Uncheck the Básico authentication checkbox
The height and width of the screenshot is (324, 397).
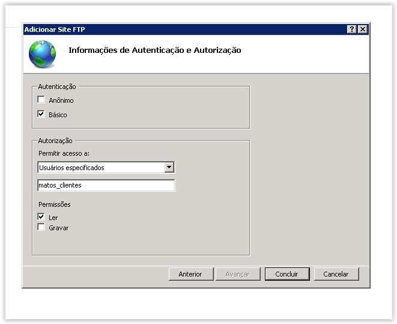(41, 114)
